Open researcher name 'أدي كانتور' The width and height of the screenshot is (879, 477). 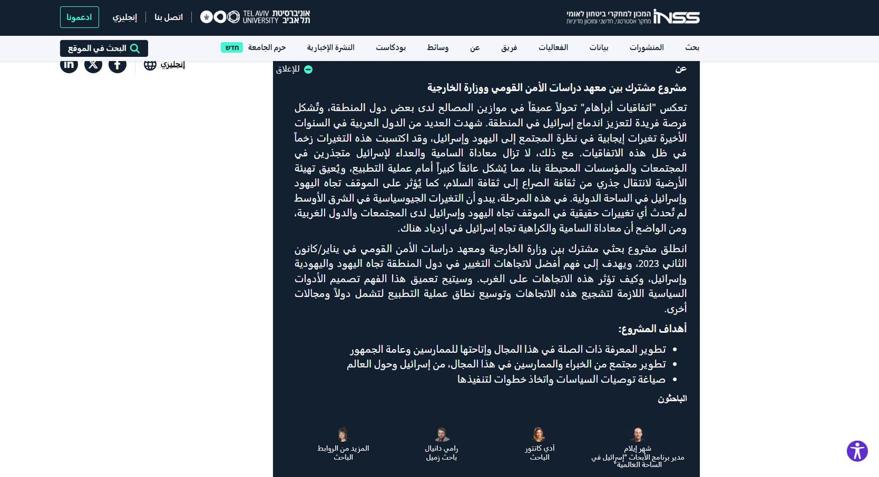coord(539,448)
